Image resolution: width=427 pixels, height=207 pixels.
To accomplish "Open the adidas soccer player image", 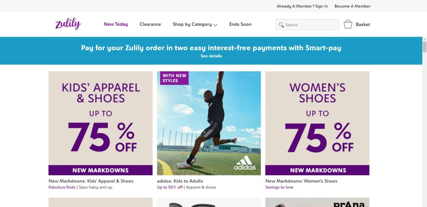I will (x=209, y=123).
